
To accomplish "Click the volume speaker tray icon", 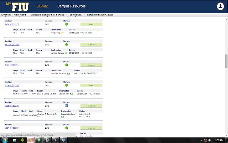I will tap(210, 140).
